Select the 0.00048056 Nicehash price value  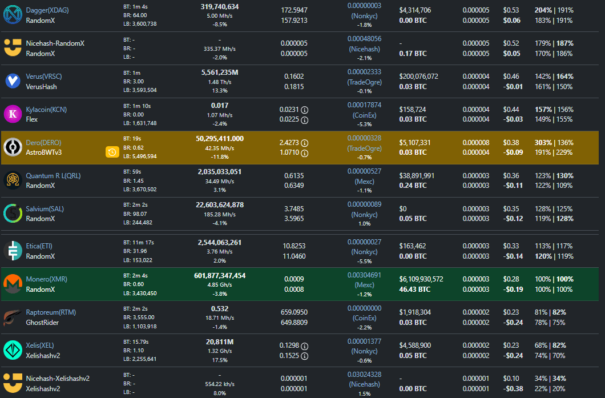click(364, 39)
